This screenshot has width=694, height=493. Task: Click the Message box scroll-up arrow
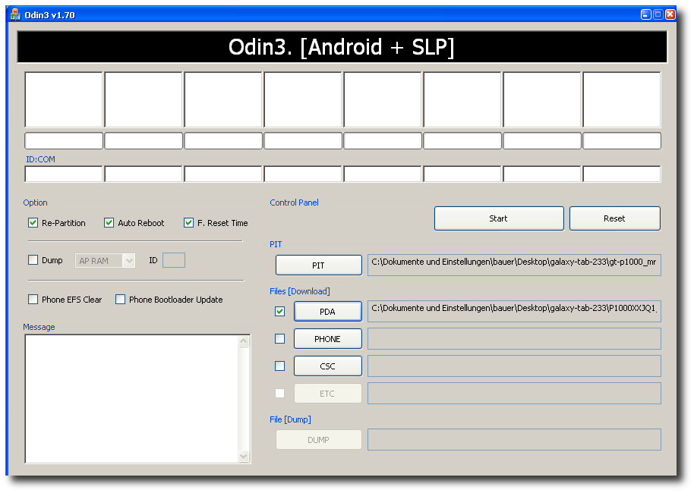click(x=244, y=341)
